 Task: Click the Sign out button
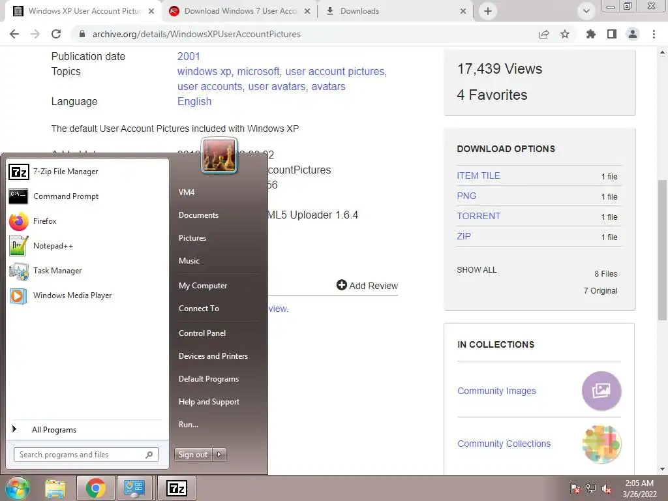(x=193, y=455)
